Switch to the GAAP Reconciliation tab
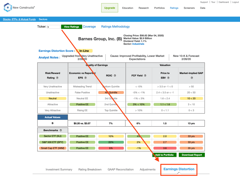240x178 pixels. (x=121, y=169)
